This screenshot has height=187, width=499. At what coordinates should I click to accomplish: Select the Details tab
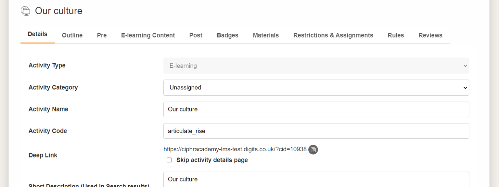[37, 34]
